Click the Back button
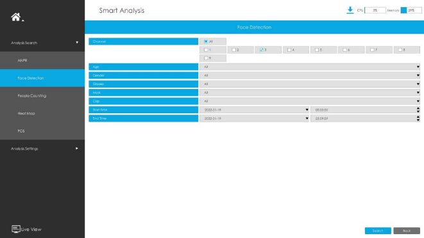The width and height of the screenshot is (424, 238). (x=407, y=231)
